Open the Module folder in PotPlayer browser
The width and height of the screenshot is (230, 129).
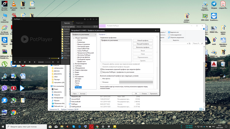tap(65, 39)
